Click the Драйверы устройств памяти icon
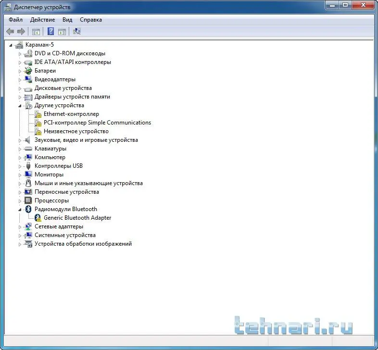378x350 pixels. tap(28, 97)
